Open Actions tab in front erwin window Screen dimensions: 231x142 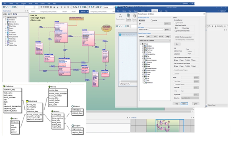(x=155, y=11)
